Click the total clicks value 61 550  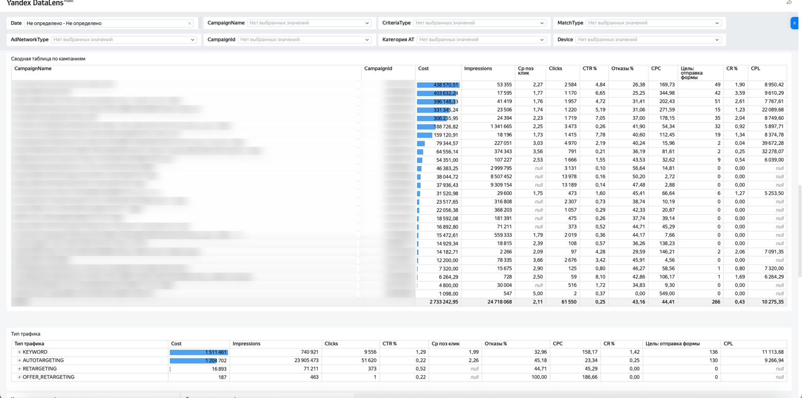pos(568,302)
